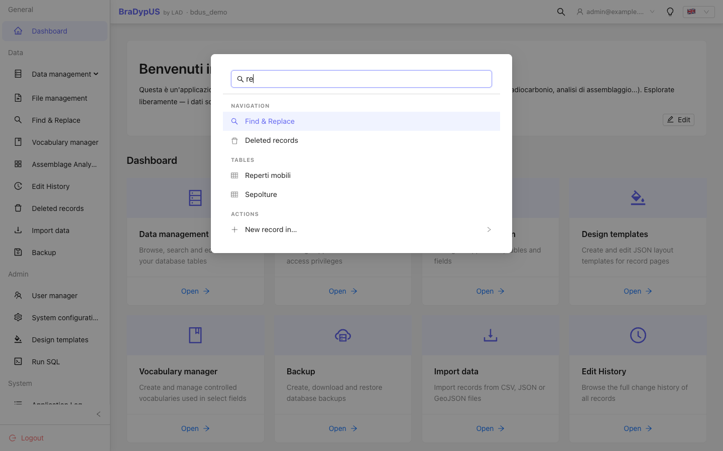Click the Edit button on welcome card
Screen dimensions: 723x451
(678, 120)
